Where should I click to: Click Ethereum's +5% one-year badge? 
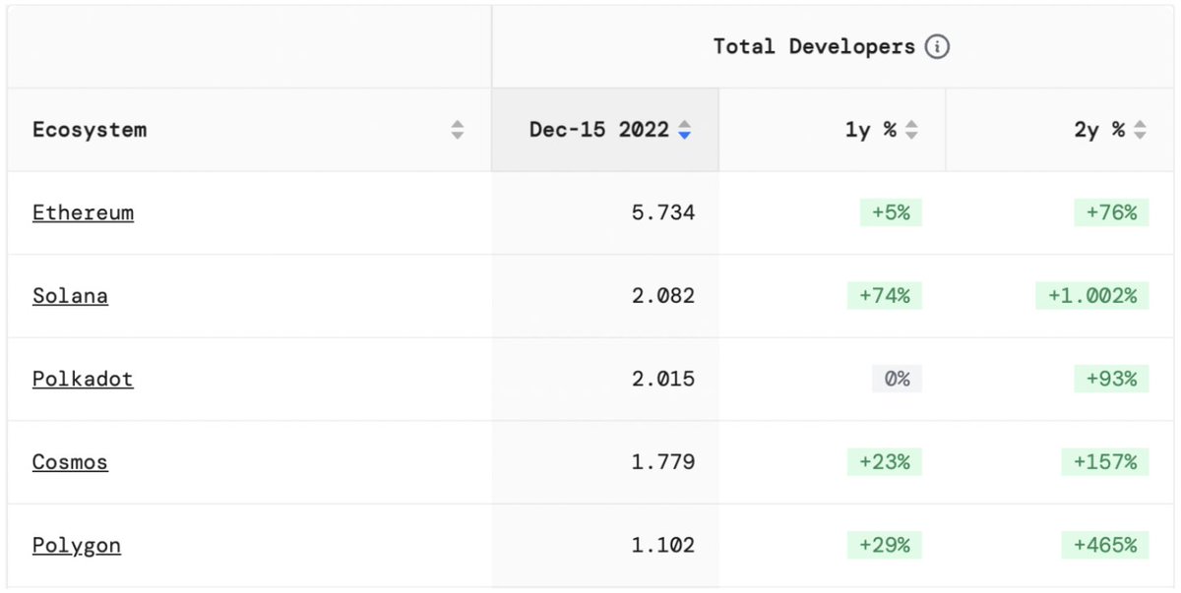point(891,212)
